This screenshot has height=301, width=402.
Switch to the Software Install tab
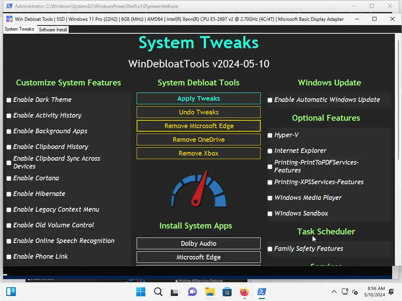coord(53,30)
